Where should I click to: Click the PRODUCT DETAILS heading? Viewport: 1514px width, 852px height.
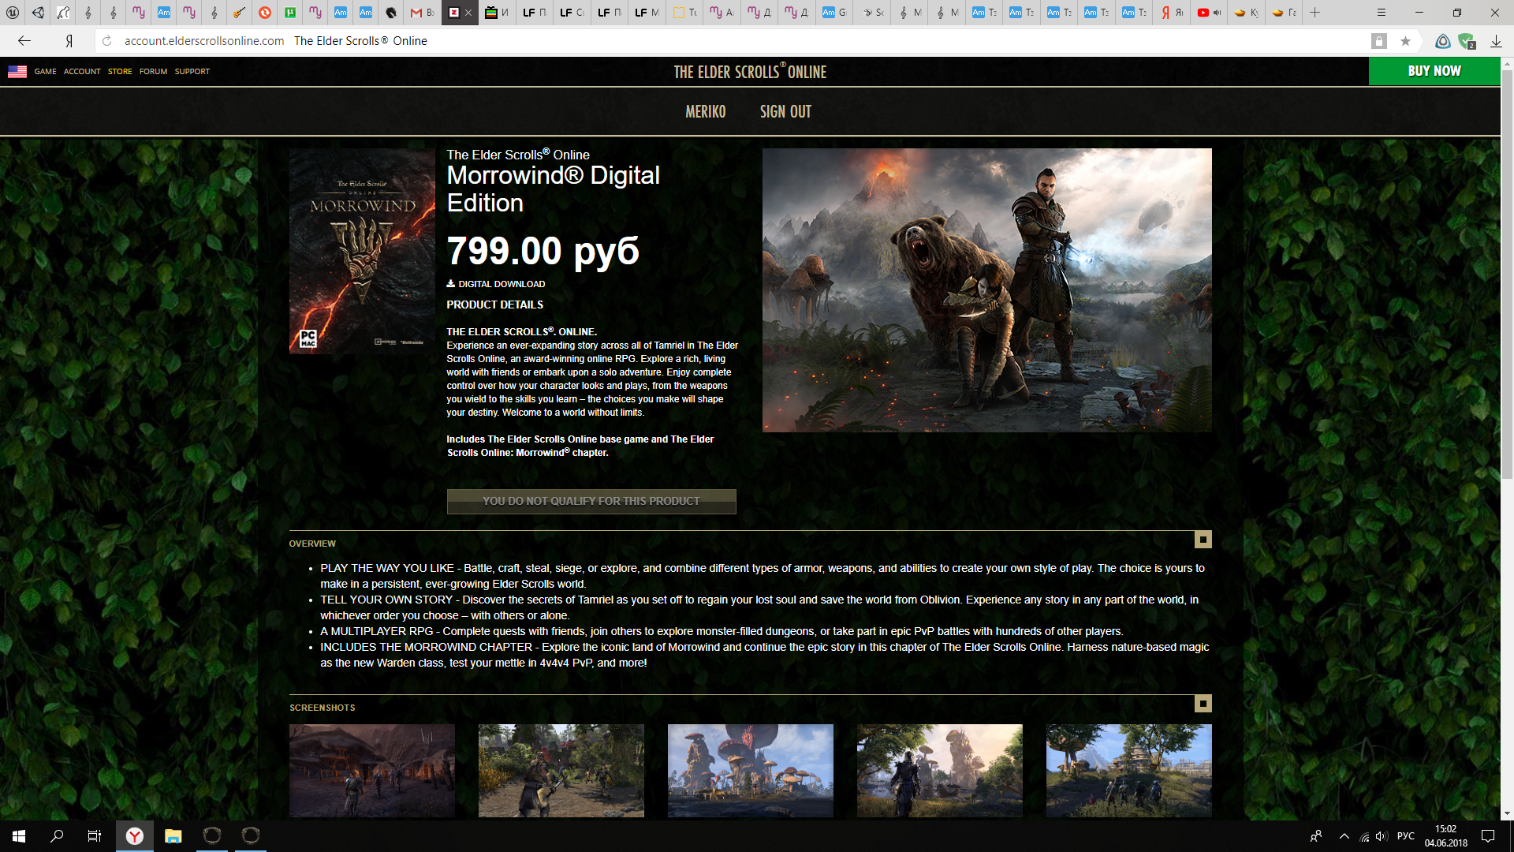point(495,305)
